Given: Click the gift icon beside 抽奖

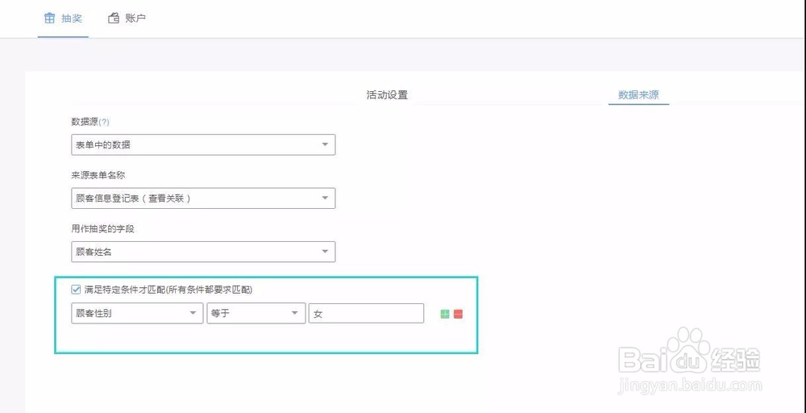Looking at the screenshot, I should (50, 18).
